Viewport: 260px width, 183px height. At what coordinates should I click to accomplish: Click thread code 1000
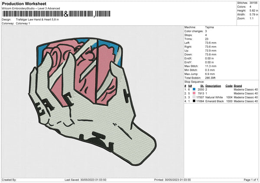[x=229, y=101]
